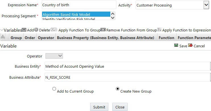This screenshot has width=211, height=111.
Task: Open the Processing Segment list scroll-up arrow
Action: coord(113,14)
